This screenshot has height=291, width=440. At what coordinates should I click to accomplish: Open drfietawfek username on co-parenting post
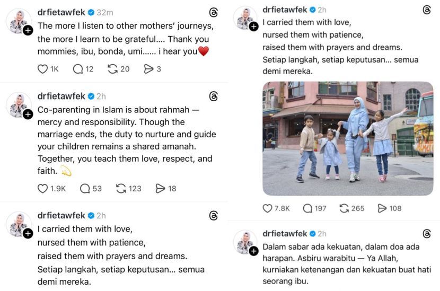pyautogui.click(x=61, y=96)
